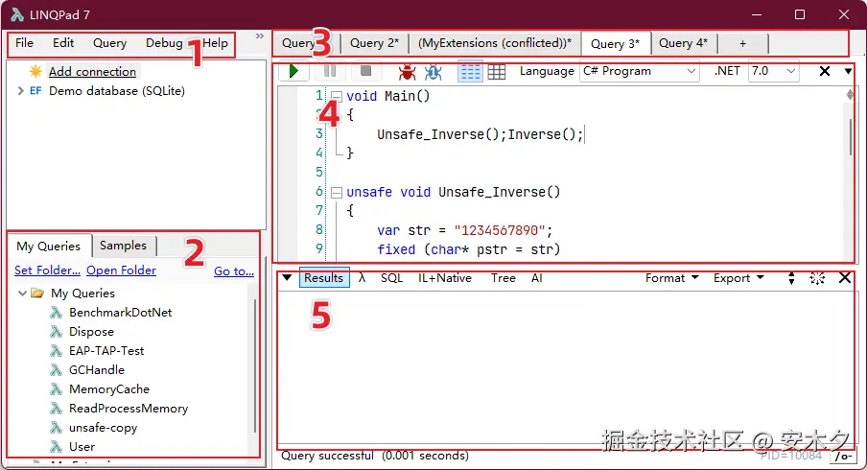Image resolution: width=867 pixels, height=470 pixels.
Task: Show the Tree output view
Action: (x=504, y=278)
